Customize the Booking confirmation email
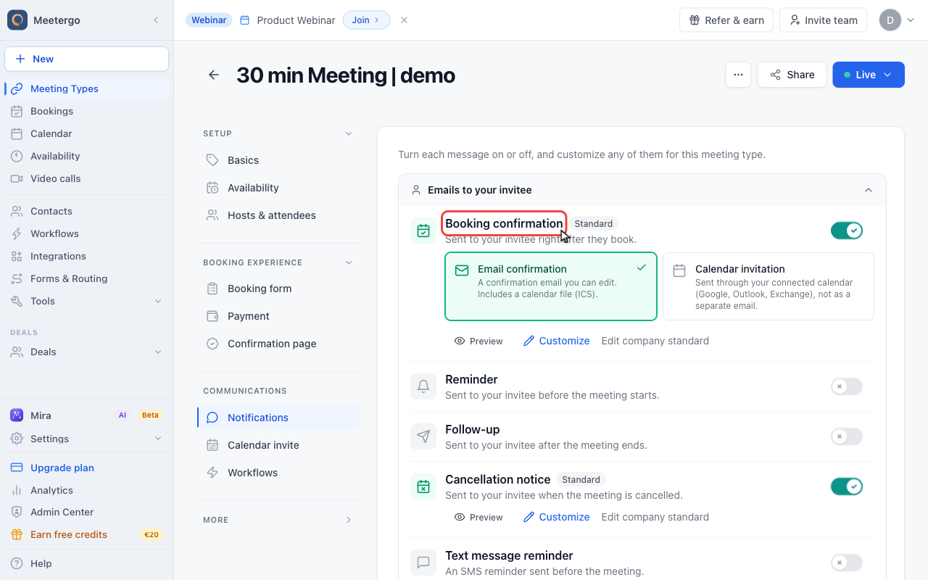 click(556, 341)
